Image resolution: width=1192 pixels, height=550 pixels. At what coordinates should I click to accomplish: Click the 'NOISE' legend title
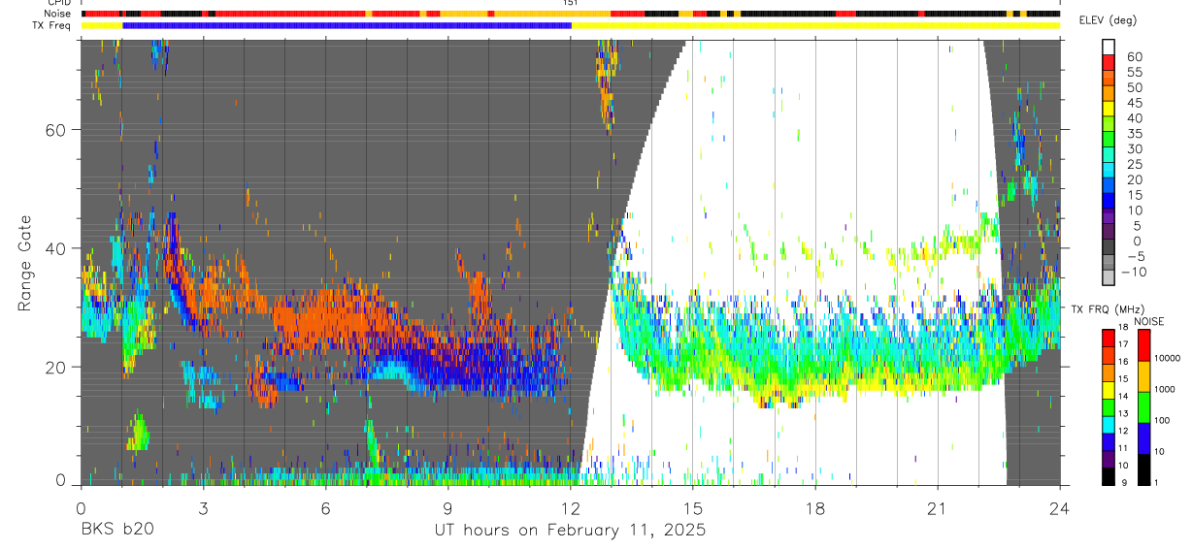(1148, 321)
